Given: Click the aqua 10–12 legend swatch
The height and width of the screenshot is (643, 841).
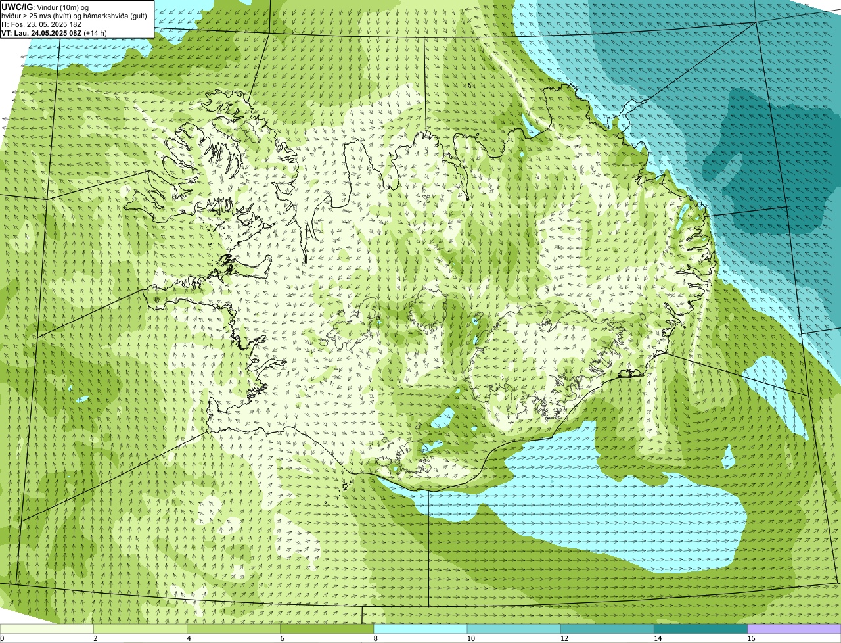Looking at the screenshot, I should coord(514,629).
